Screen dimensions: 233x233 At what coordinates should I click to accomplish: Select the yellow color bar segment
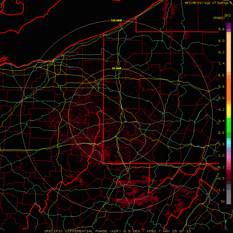tap(229, 111)
